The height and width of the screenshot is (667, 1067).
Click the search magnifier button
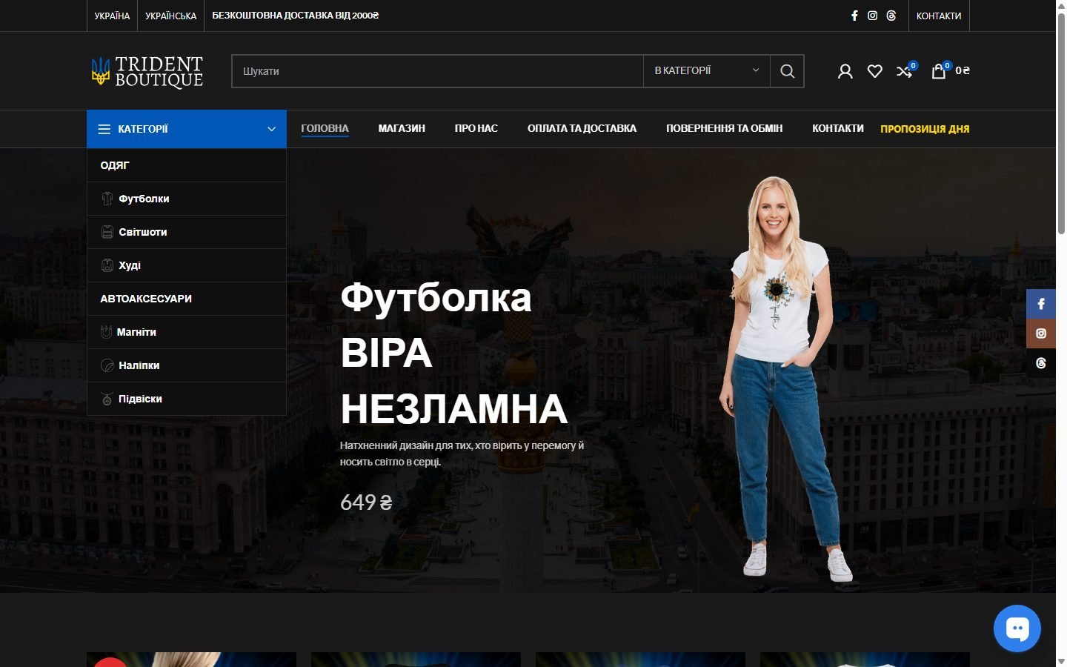coord(787,71)
